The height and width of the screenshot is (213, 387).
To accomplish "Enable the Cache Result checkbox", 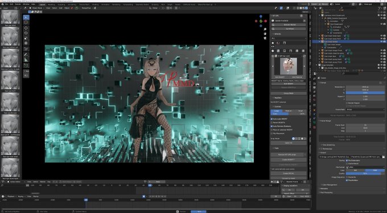I will (x=347, y=163).
